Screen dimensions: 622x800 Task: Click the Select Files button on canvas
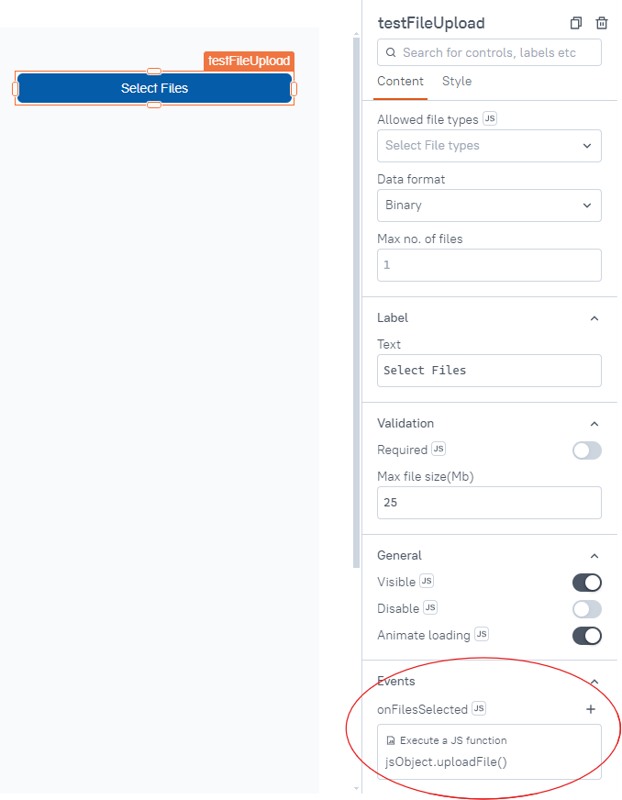pos(154,88)
